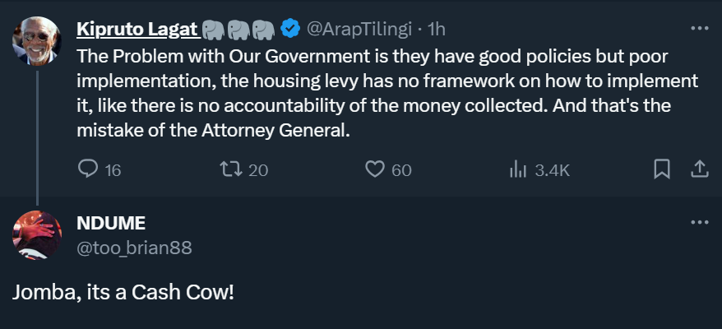Click the elephant emojis beside Kipruto Lagat
Image resolution: width=722 pixels, height=329 pixels.
pos(238,30)
